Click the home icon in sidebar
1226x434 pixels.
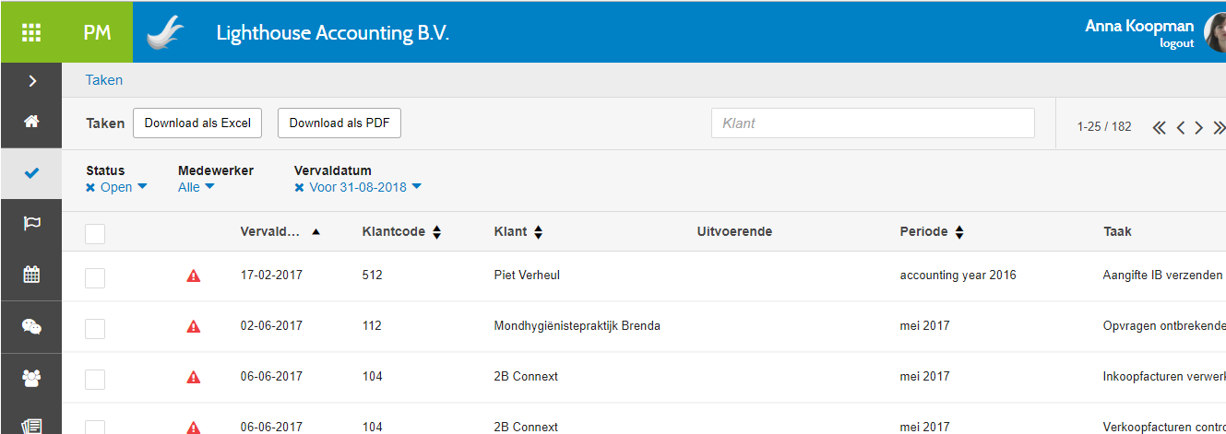click(31, 122)
